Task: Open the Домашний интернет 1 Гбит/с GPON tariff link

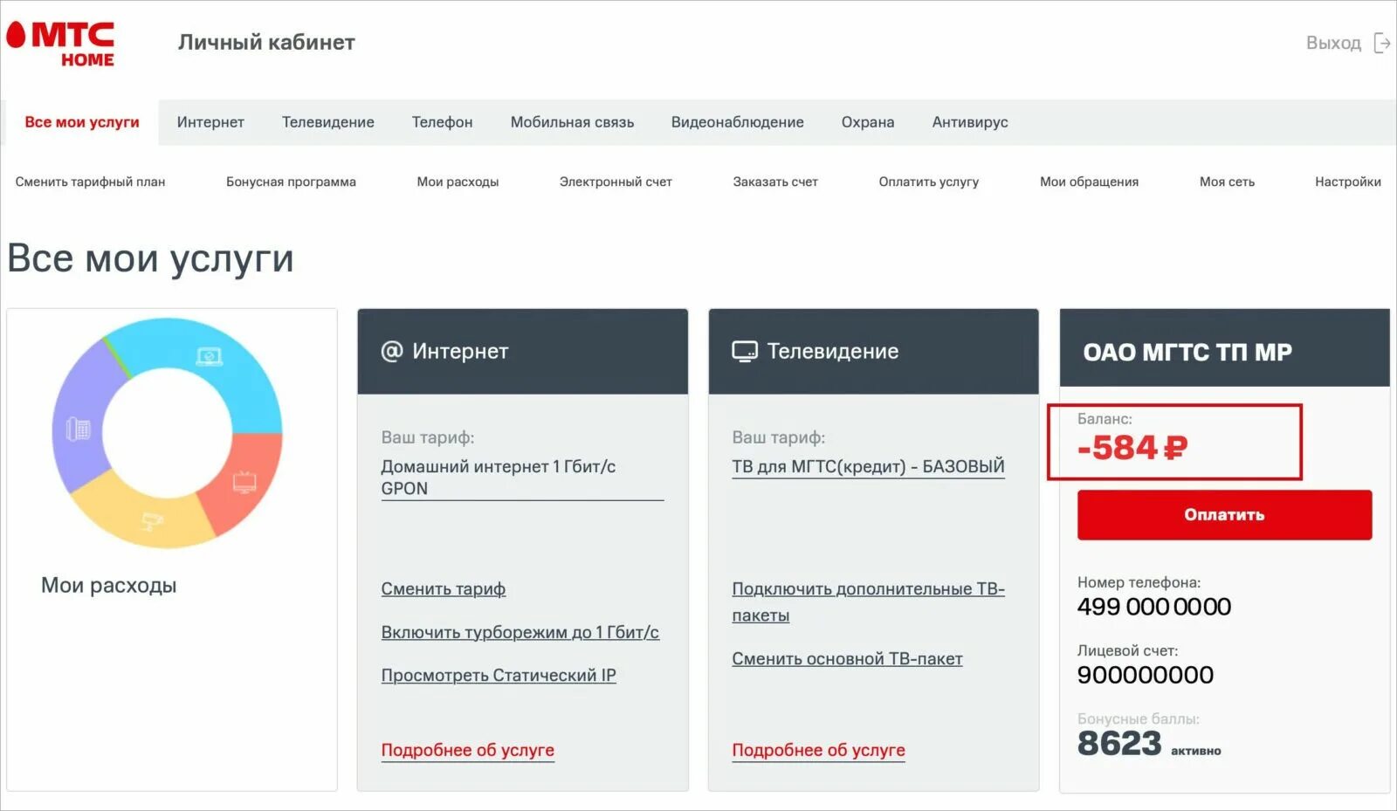Action: (522, 478)
